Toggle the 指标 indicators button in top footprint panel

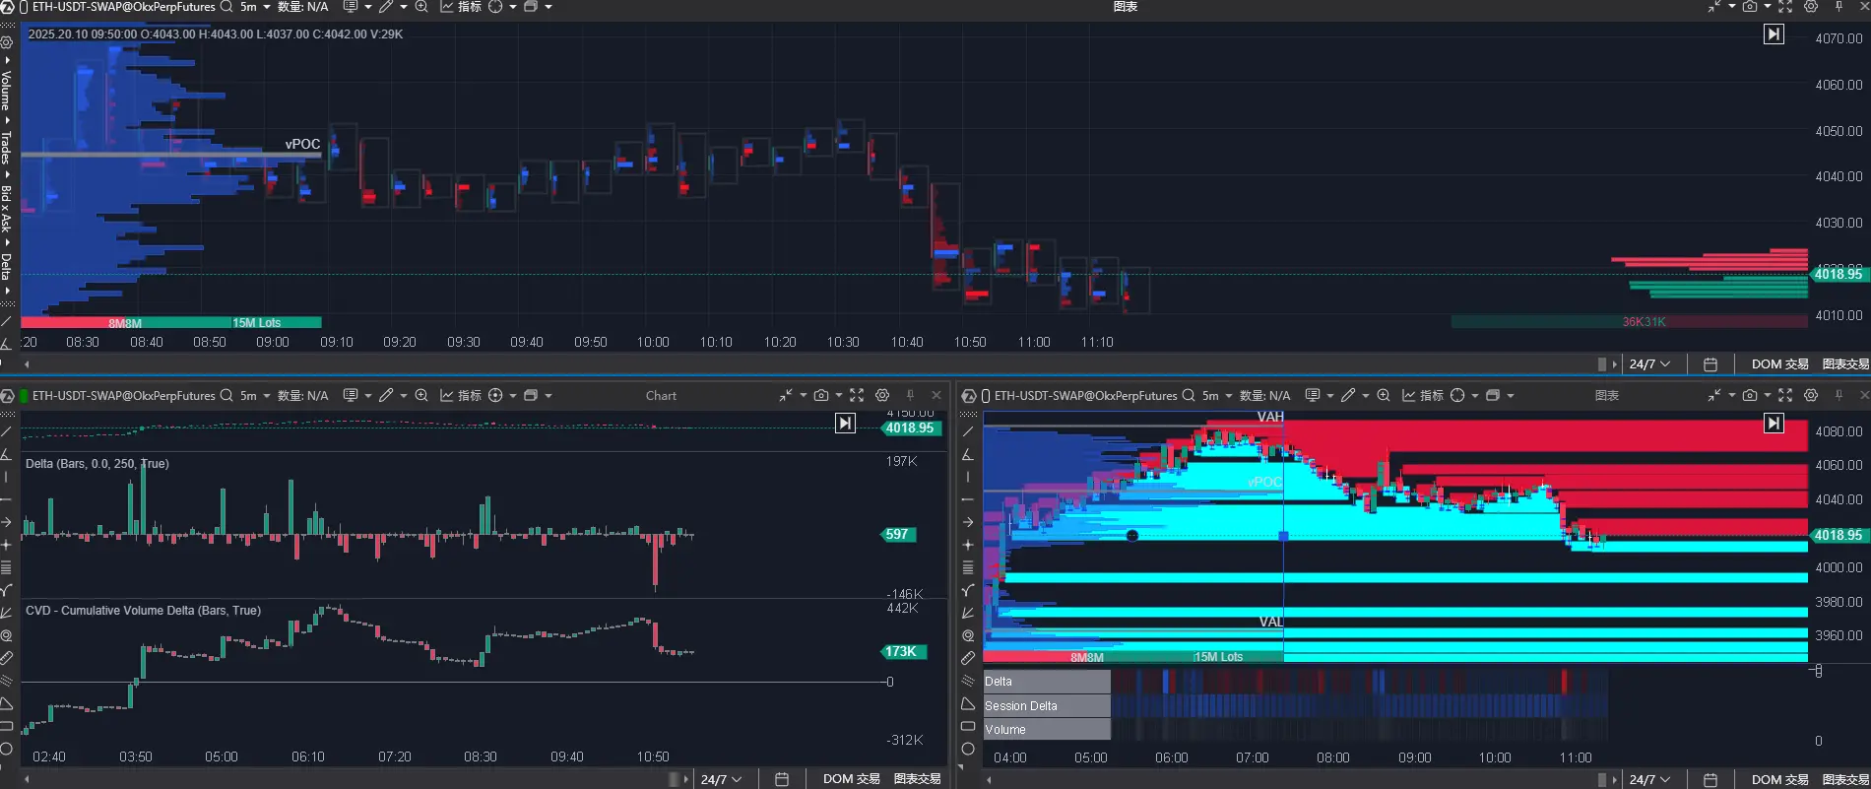point(461,6)
